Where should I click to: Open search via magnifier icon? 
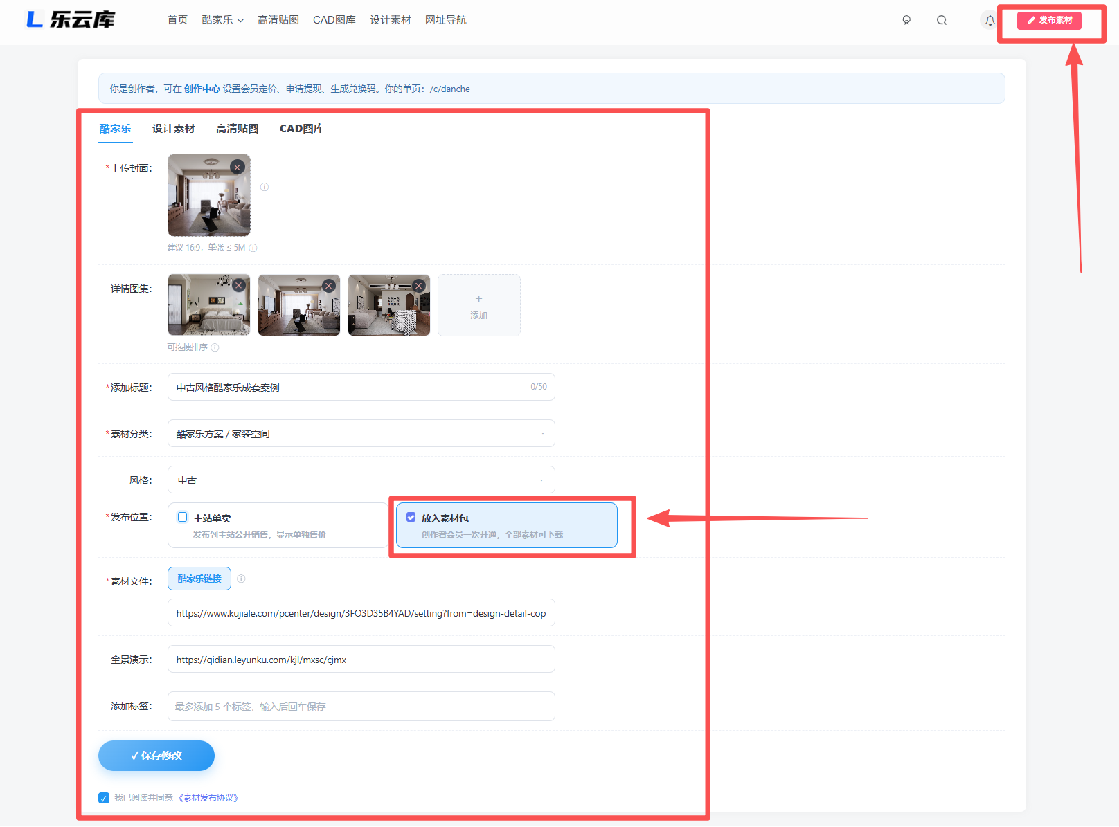(942, 20)
